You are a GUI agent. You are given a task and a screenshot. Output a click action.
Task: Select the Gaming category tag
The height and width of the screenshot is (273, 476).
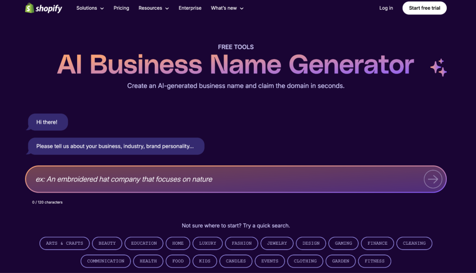point(344,243)
